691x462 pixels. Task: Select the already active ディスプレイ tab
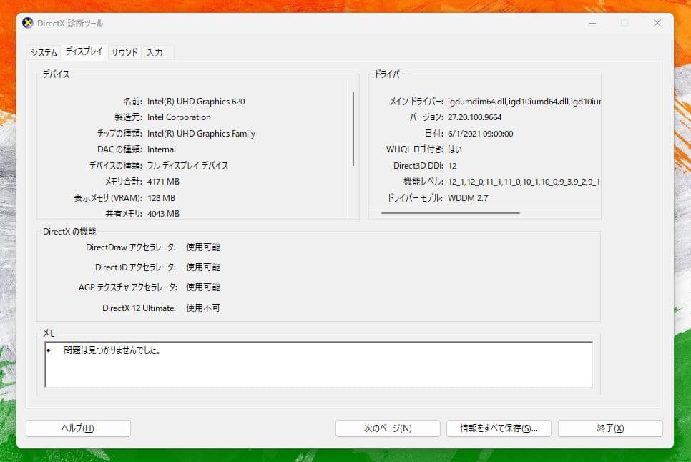point(84,51)
